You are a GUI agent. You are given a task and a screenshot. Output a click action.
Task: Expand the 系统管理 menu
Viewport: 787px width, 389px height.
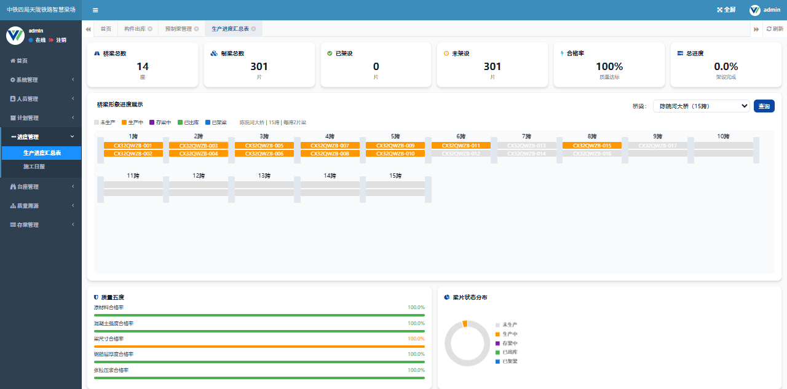41,80
